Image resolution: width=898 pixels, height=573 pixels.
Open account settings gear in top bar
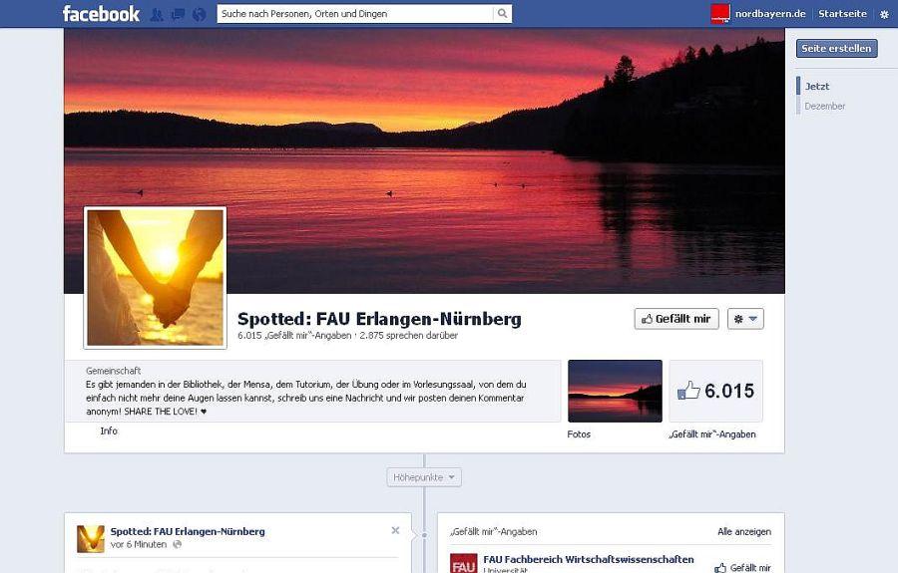tap(883, 14)
